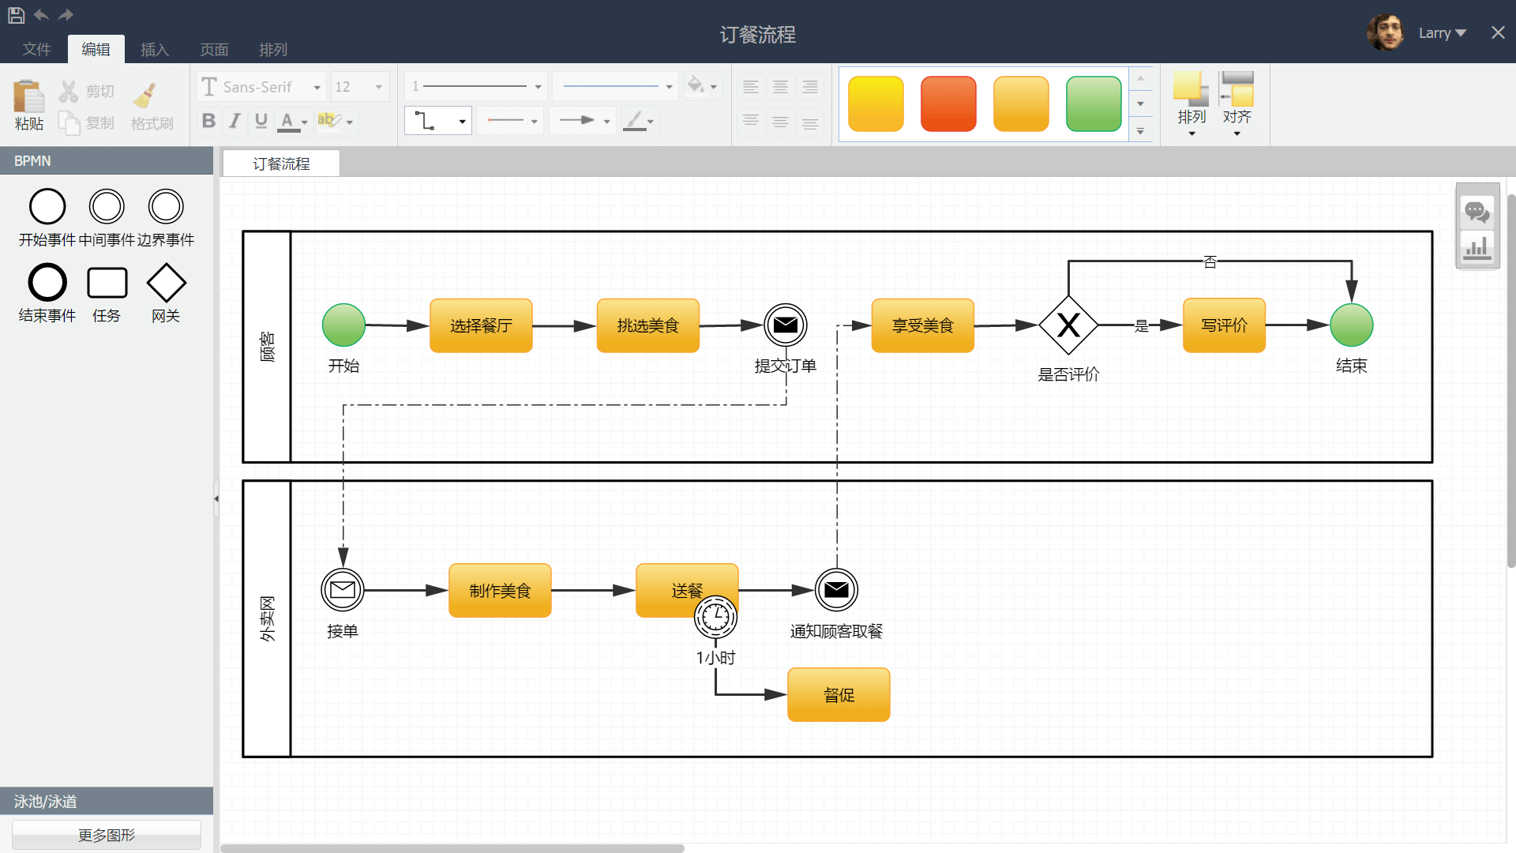Viewport: 1516px width, 853px height.
Task: Expand the Larry user menu
Action: [1442, 33]
